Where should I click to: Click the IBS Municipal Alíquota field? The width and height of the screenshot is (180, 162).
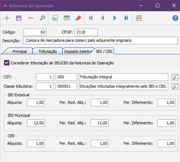36,123
